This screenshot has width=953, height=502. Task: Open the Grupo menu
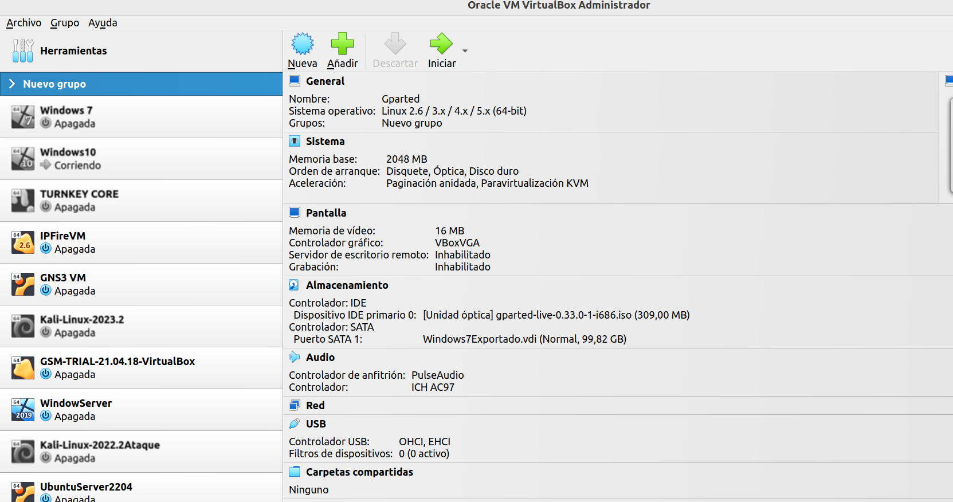pyautogui.click(x=65, y=23)
